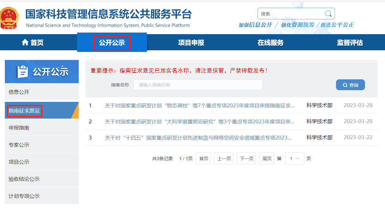Type in the 指南名称 input field
Viewport: 385px width, 214px height.
(198, 85)
